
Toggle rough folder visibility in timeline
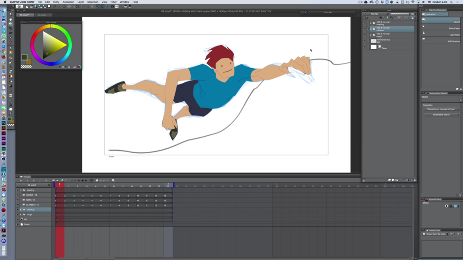[18, 214]
